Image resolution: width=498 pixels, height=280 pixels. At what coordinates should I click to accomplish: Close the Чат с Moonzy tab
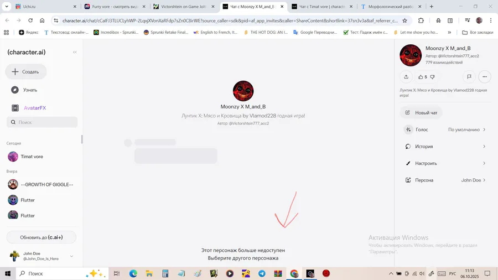click(282, 6)
